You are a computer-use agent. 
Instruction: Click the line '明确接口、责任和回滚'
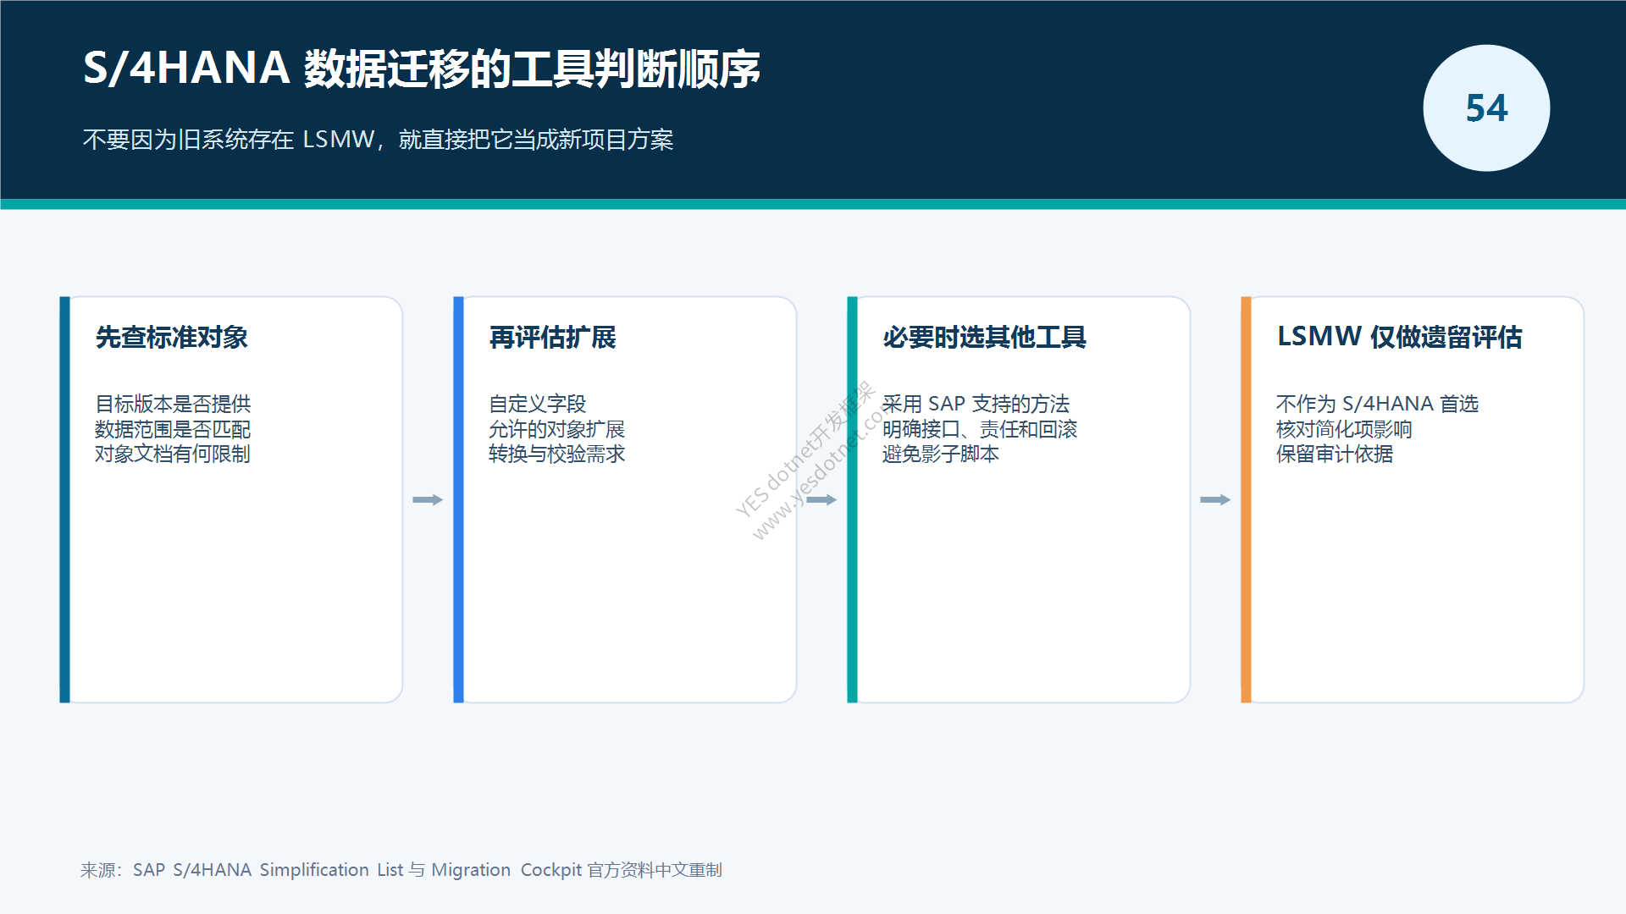pyautogui.click(x=980, y=429)
